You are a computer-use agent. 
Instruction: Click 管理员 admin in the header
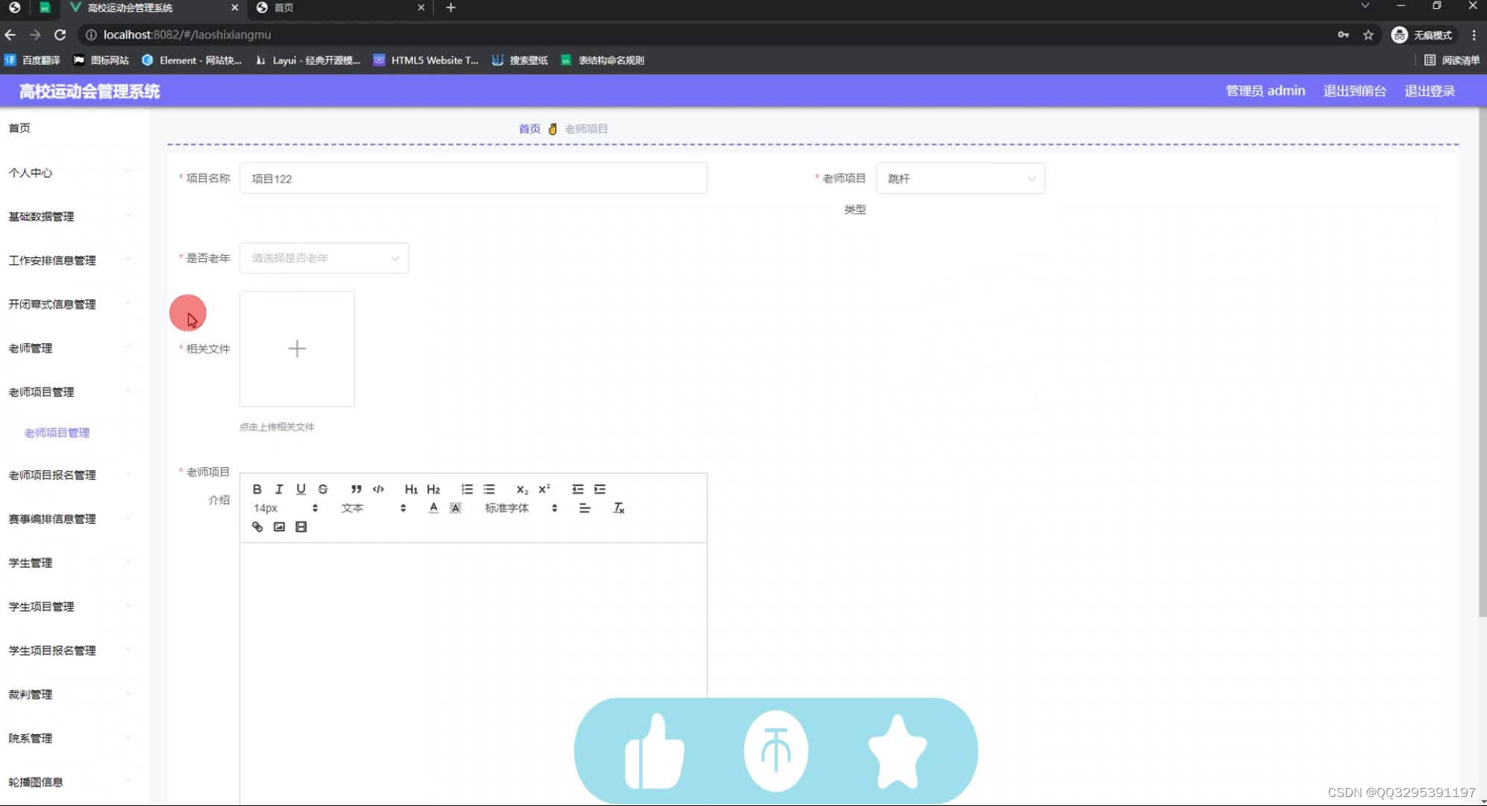pyautogui.click(x=1265, y=90)
